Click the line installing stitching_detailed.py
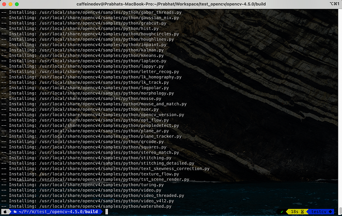This screenshot has height=216, width=342. (x=98, y=163)
